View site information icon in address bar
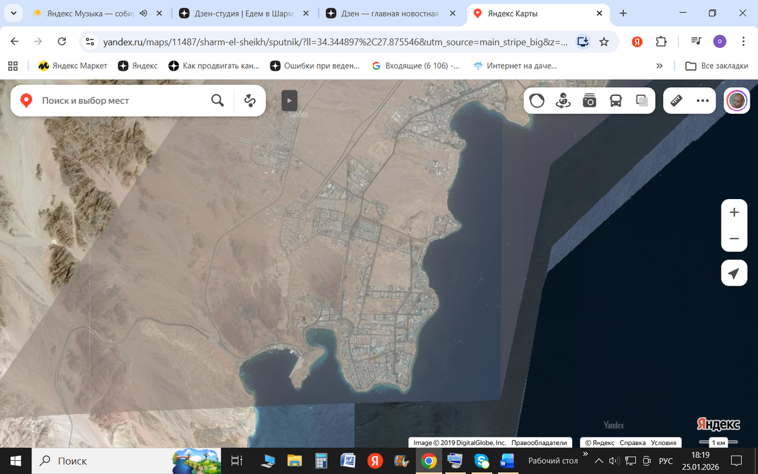Screen dimensions: 758x474 tap(90, 41)
